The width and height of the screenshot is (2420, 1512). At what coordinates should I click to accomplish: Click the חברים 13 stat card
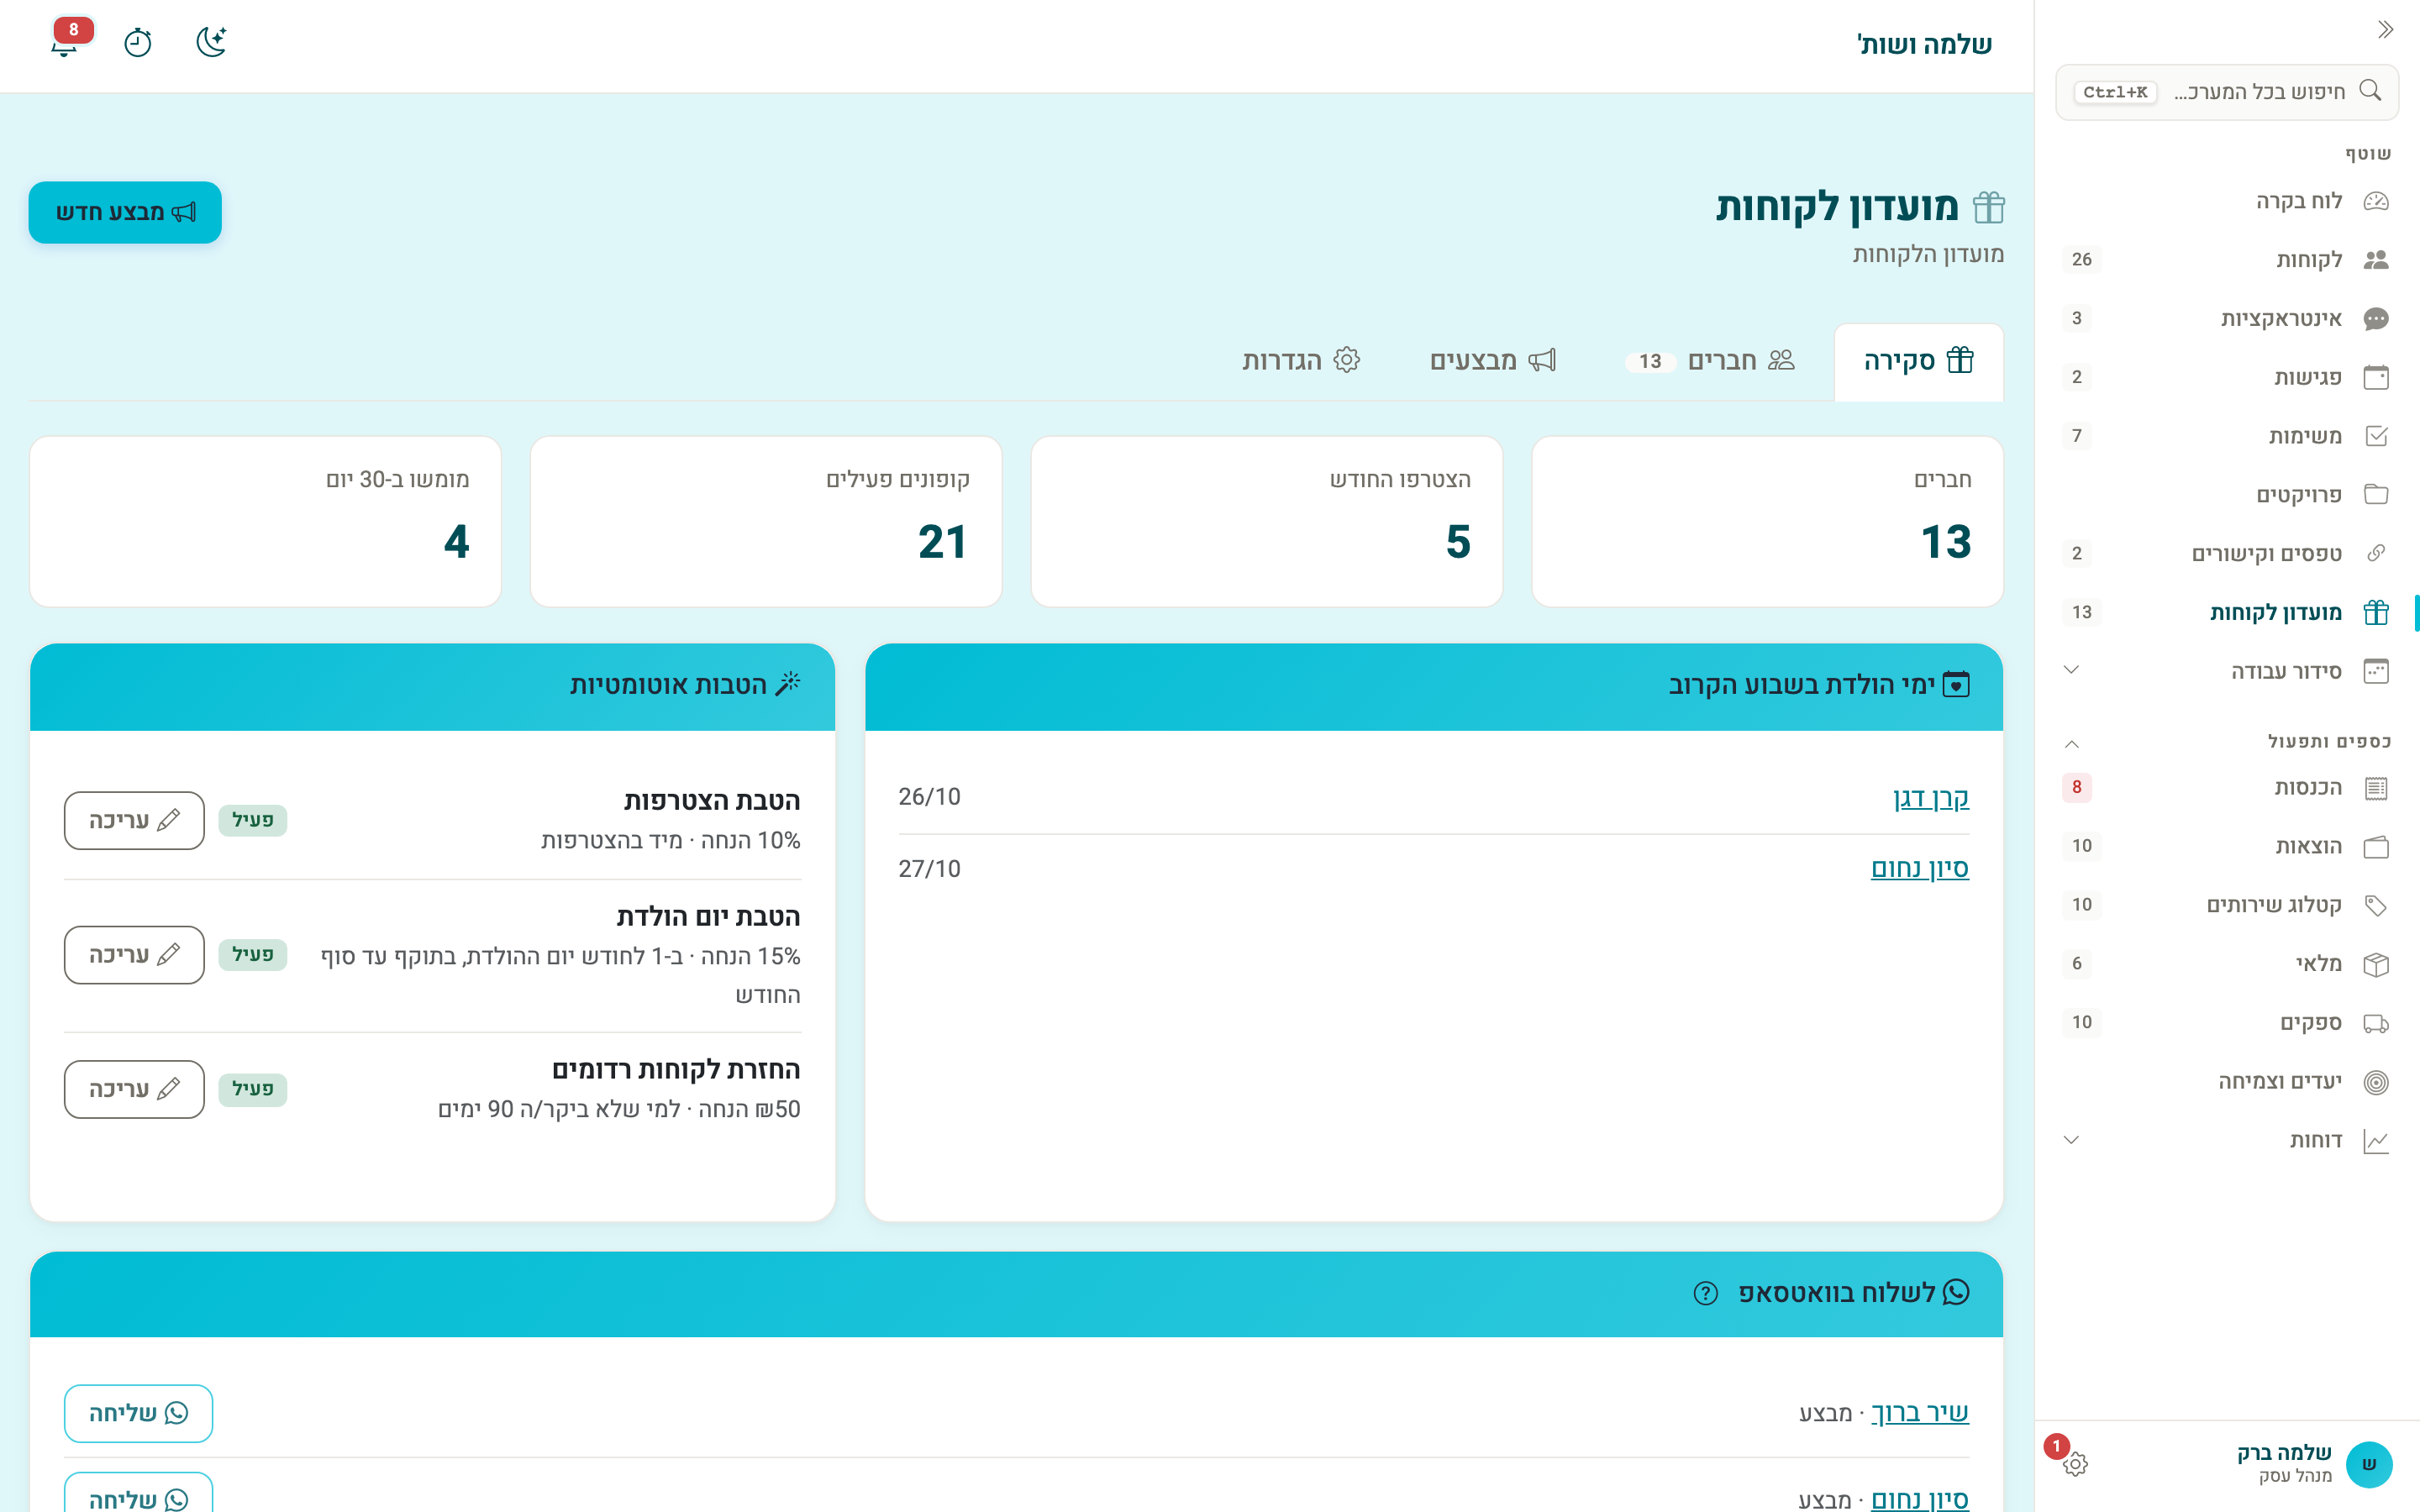pos(1767,521)
